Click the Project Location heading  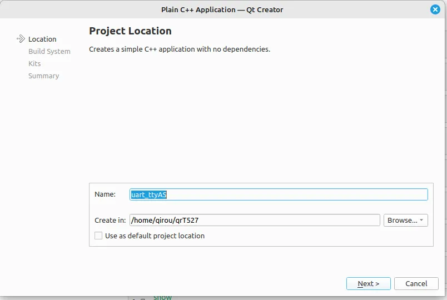[130, 31]
